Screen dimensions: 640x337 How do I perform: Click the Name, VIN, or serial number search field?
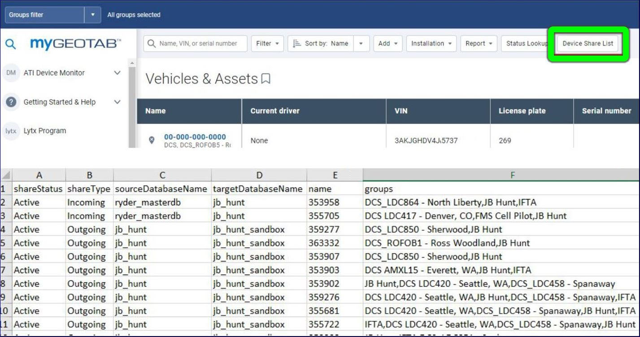(196, 44)
